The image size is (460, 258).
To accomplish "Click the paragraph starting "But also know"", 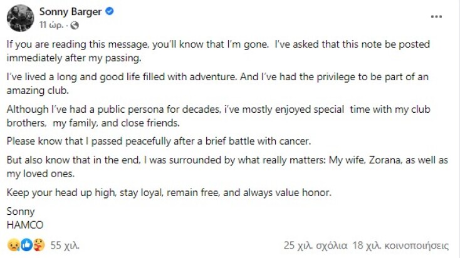I will tap(219, 166).
